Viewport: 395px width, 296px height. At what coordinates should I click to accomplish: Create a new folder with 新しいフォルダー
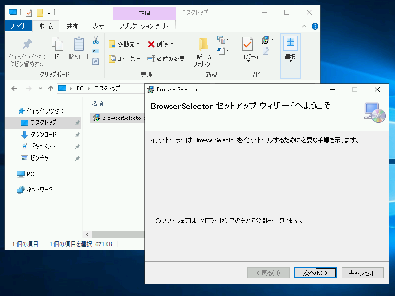[204, 53]
